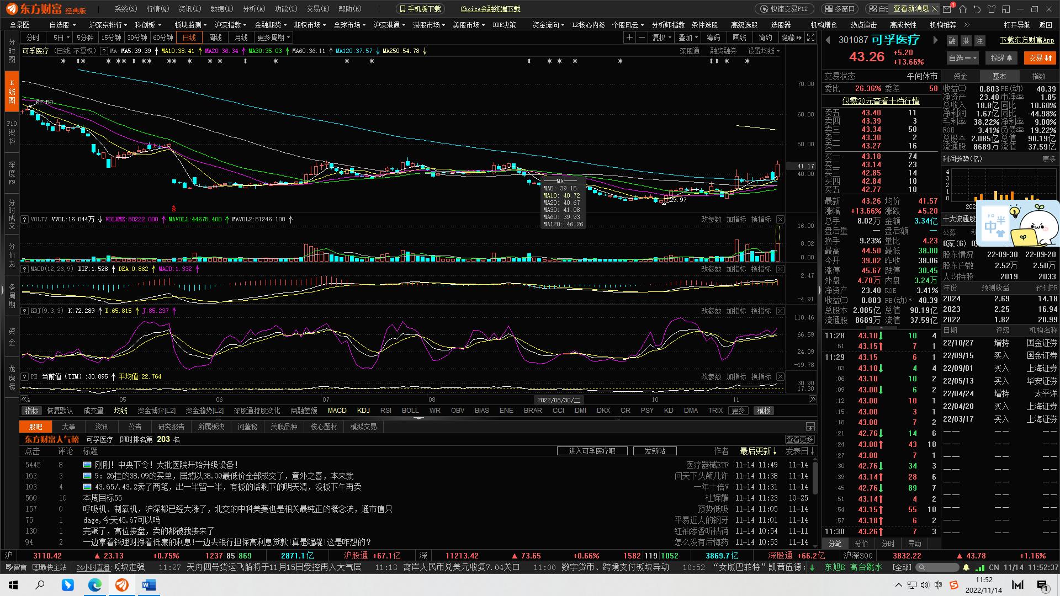Screen dimensions: 1060x596
Task: Open the 5日 period dropdown
Action: point(61,38)
